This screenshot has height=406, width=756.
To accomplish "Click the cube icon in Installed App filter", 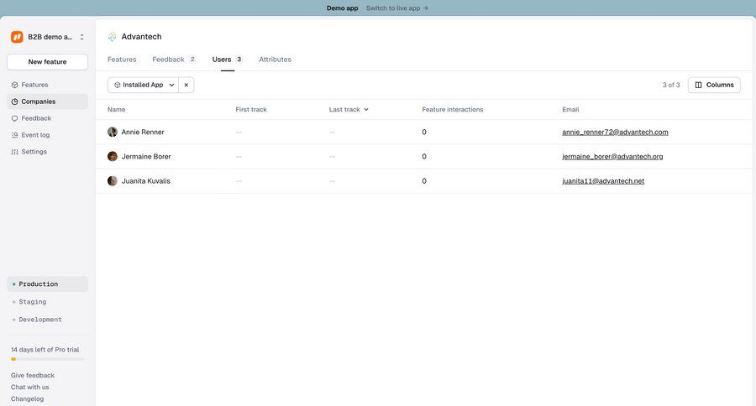I will tap(117, 85).
